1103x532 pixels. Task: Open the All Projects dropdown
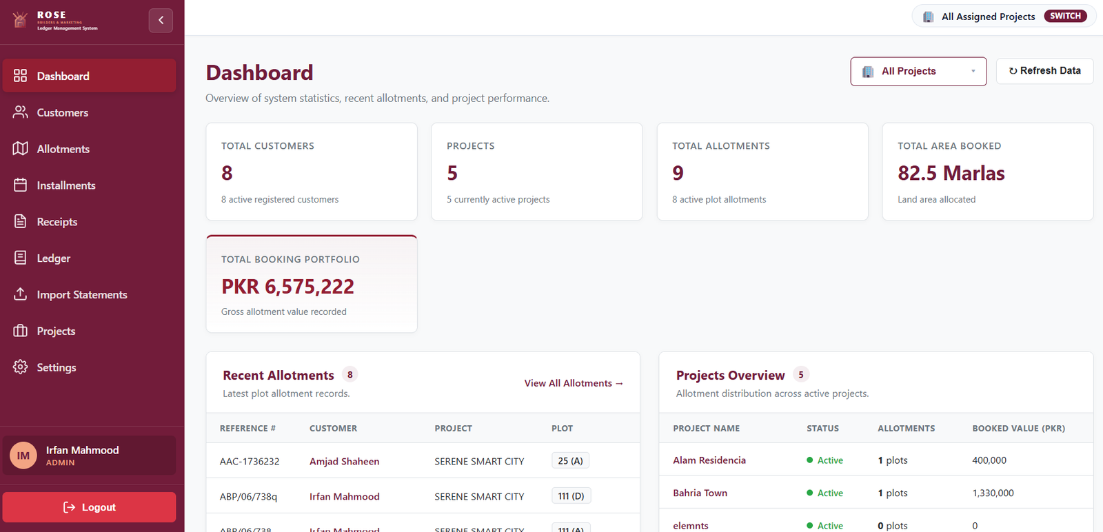click(x=918, y=71)
